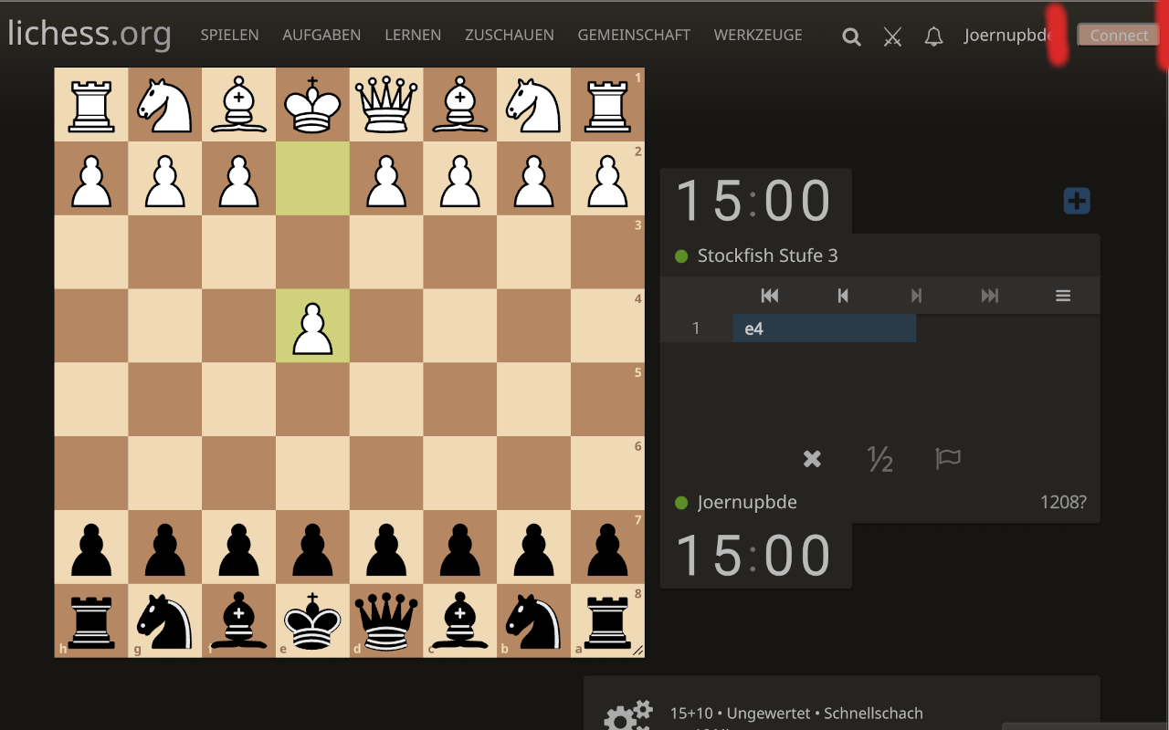Jump to the first move with the rewind icon
This screenshot has height=730, width=1169.
point(769,295)
